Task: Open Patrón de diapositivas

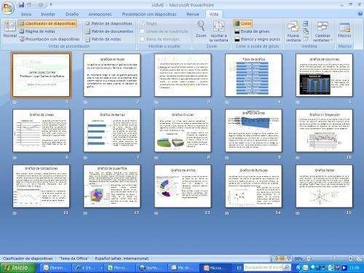Action: (108, 23)
